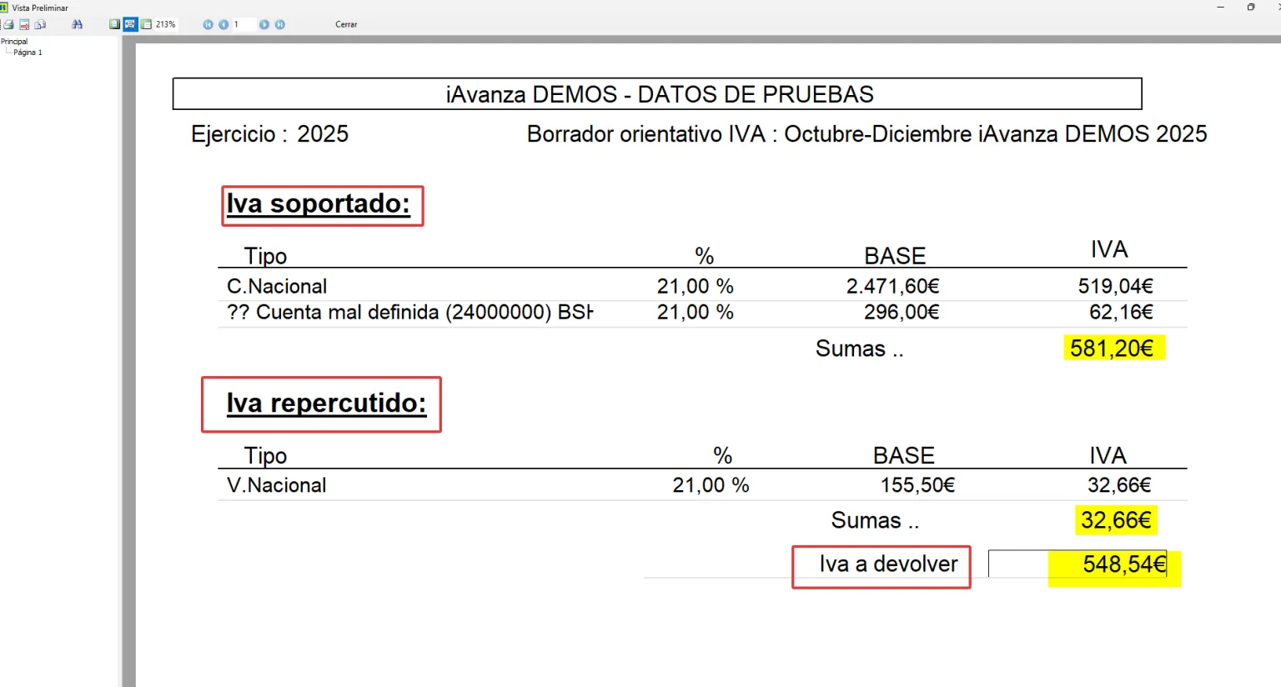Select Página 1 in the tree

[x=28, y=53]
